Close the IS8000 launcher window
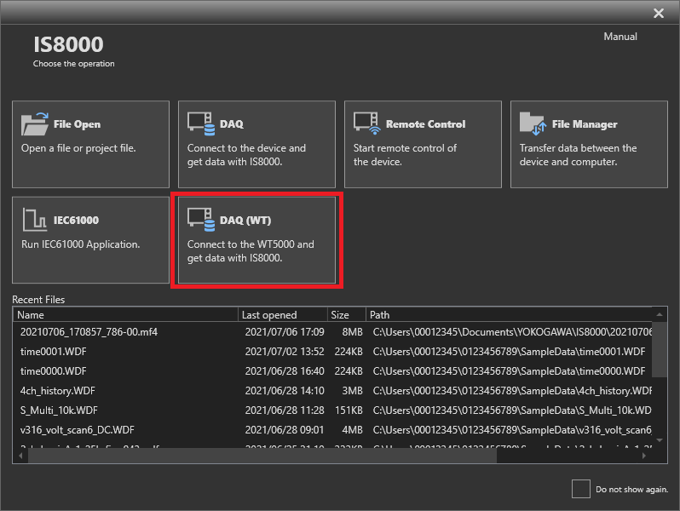The image size is (680, 511). click(x=658, y=13)
